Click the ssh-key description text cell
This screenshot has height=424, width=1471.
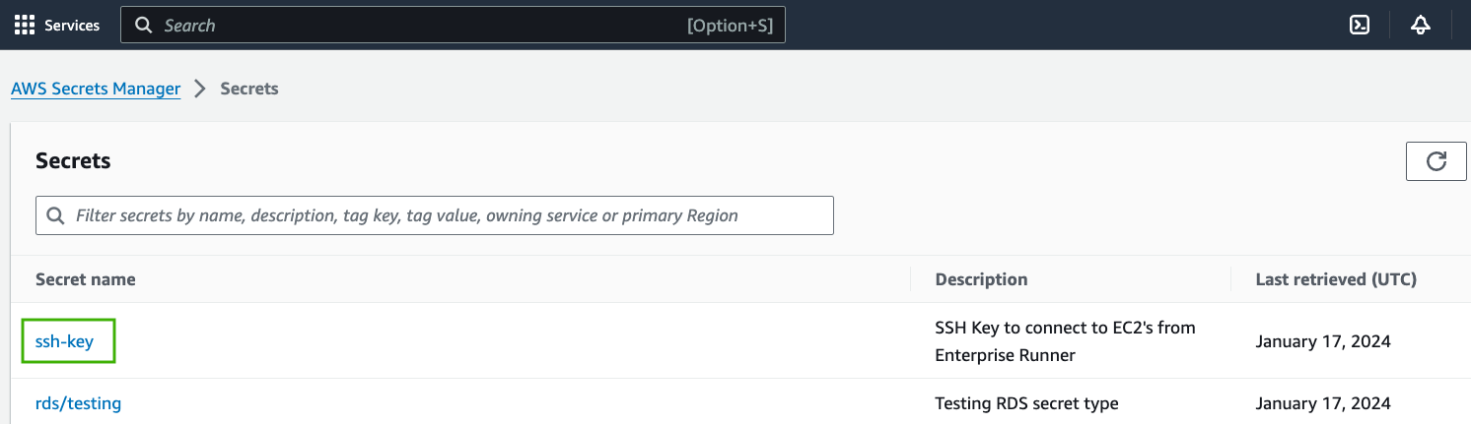1065,341
